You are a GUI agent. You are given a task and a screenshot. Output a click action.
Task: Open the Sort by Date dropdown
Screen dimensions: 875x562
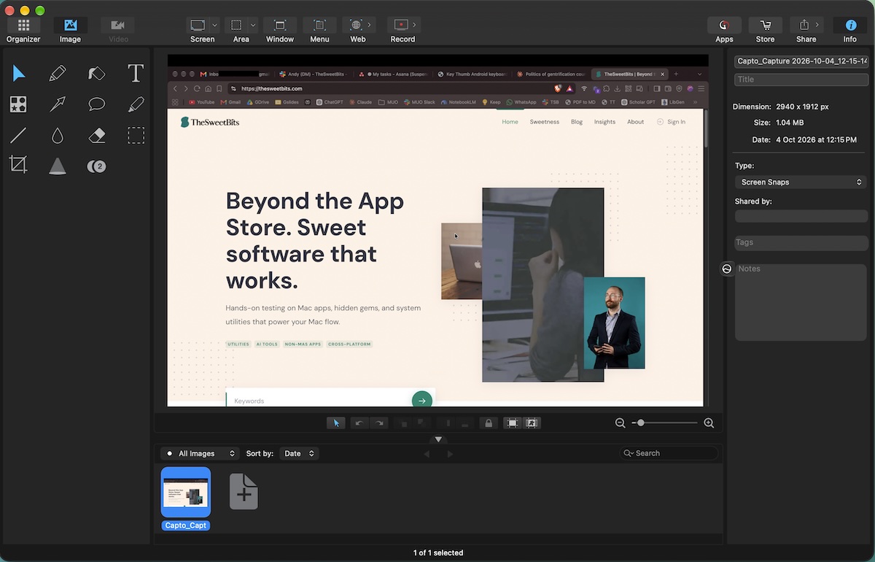click(x=299, y=453)
